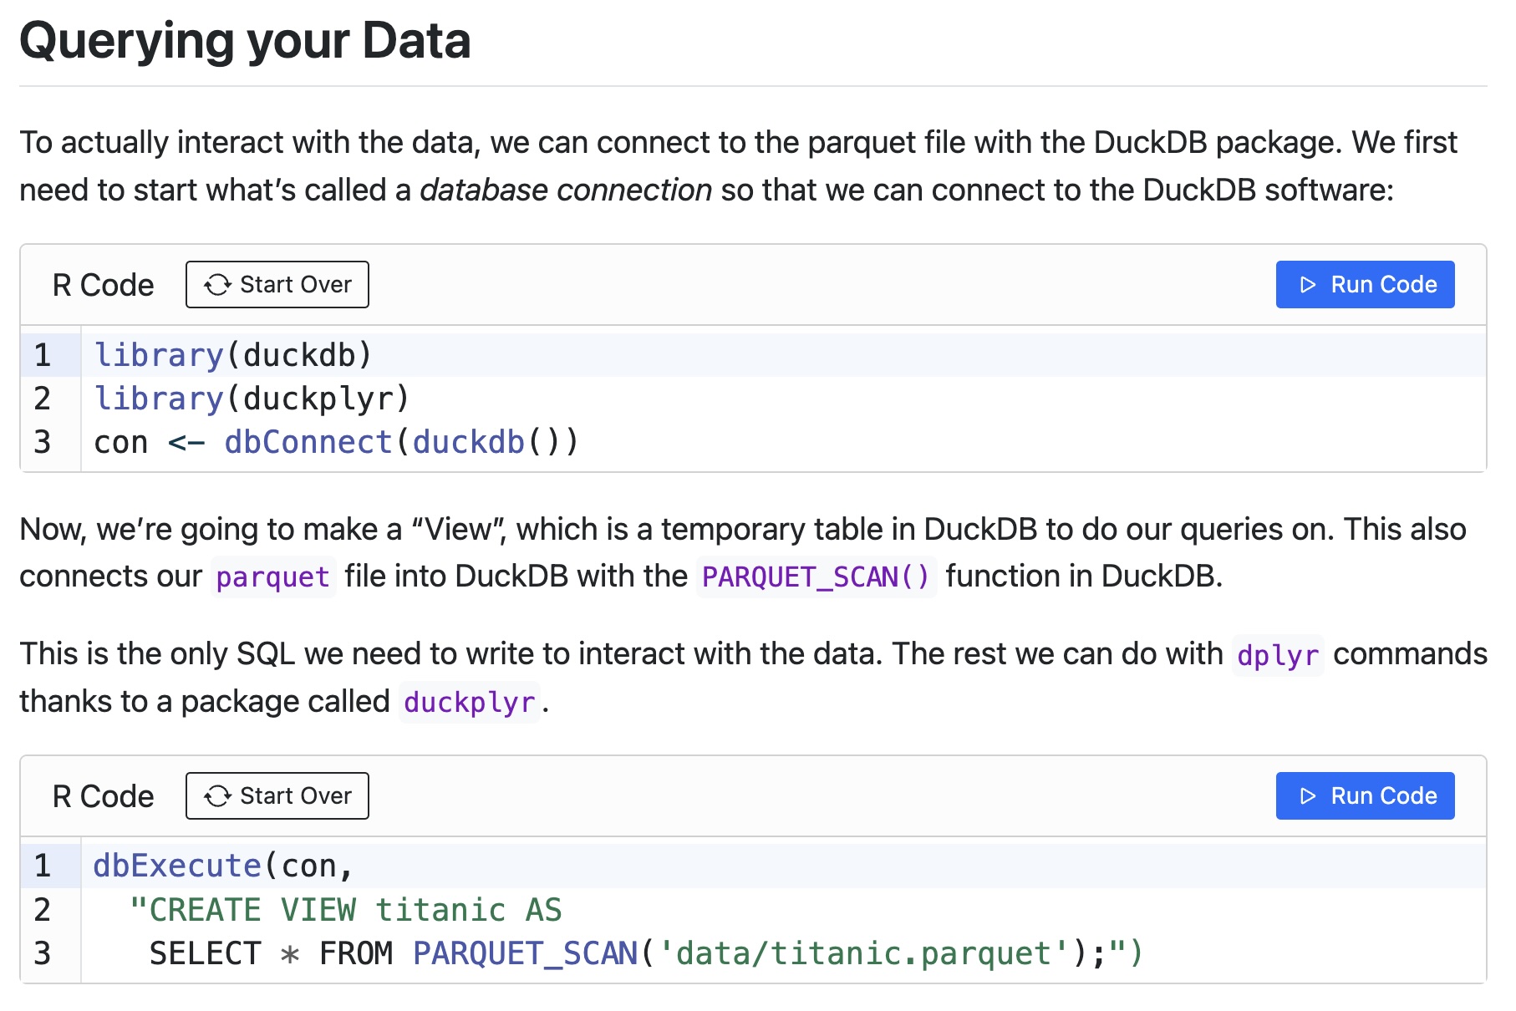Place cursor on the SELECT * FROM PARQUET_SCAN line
This screenshot has width=1516, height=1011.
(x=645, y=953)
